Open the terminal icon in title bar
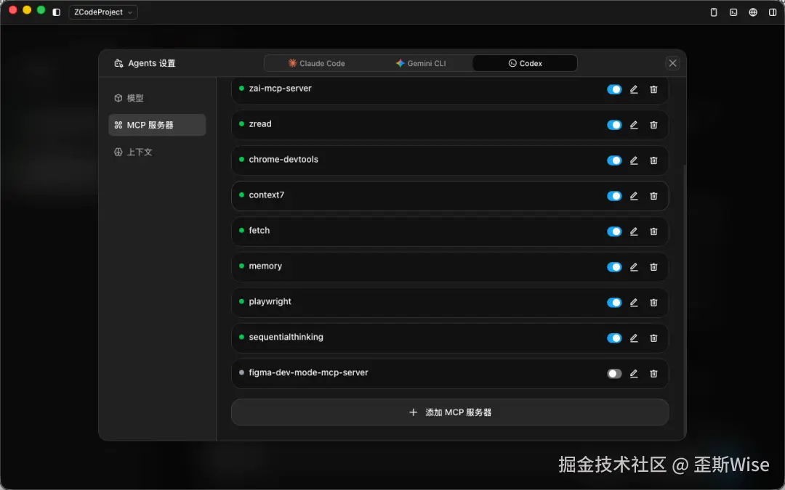Screen dimensions: 785x490 [733, 12]
